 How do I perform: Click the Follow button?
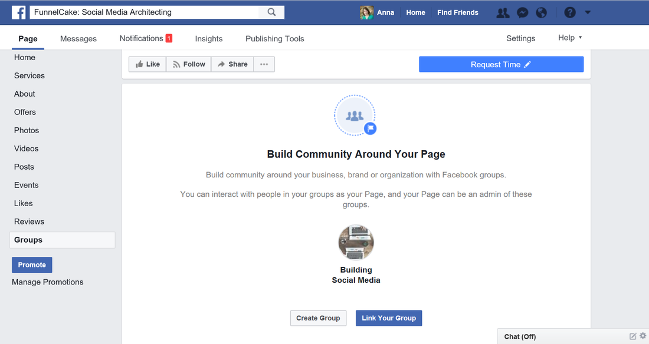pos(189,64)
